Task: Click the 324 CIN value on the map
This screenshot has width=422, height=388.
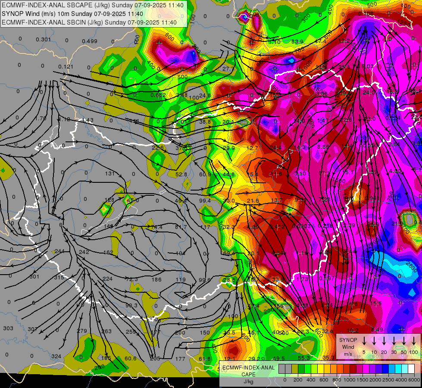Action: click(x=56, y=357)
